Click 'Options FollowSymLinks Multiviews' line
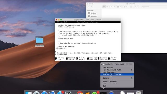Image resolution: width=167 pixels, height=94 pixels. coord(72,25)
